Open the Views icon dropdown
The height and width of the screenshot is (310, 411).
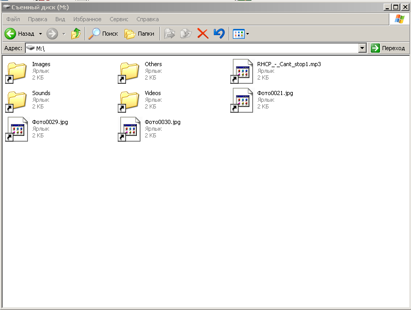click(x=241, y=34)
